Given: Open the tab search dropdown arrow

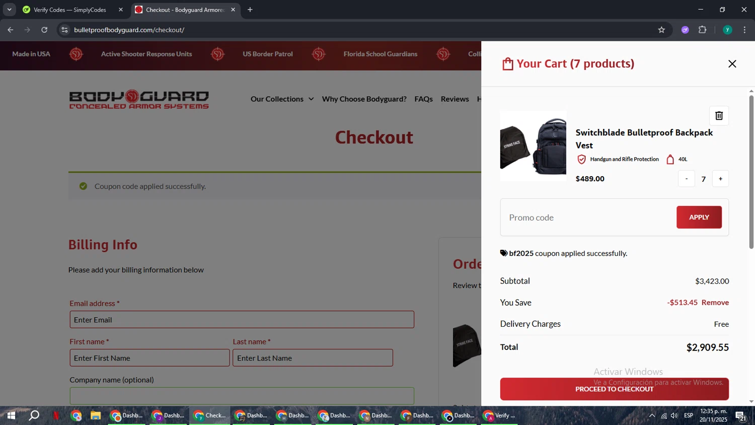Looking at the screenshot, I should (9, 10).
